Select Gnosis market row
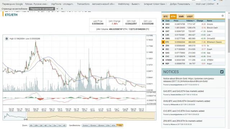This screenshot has height=129, width=230. coord(193,24)
